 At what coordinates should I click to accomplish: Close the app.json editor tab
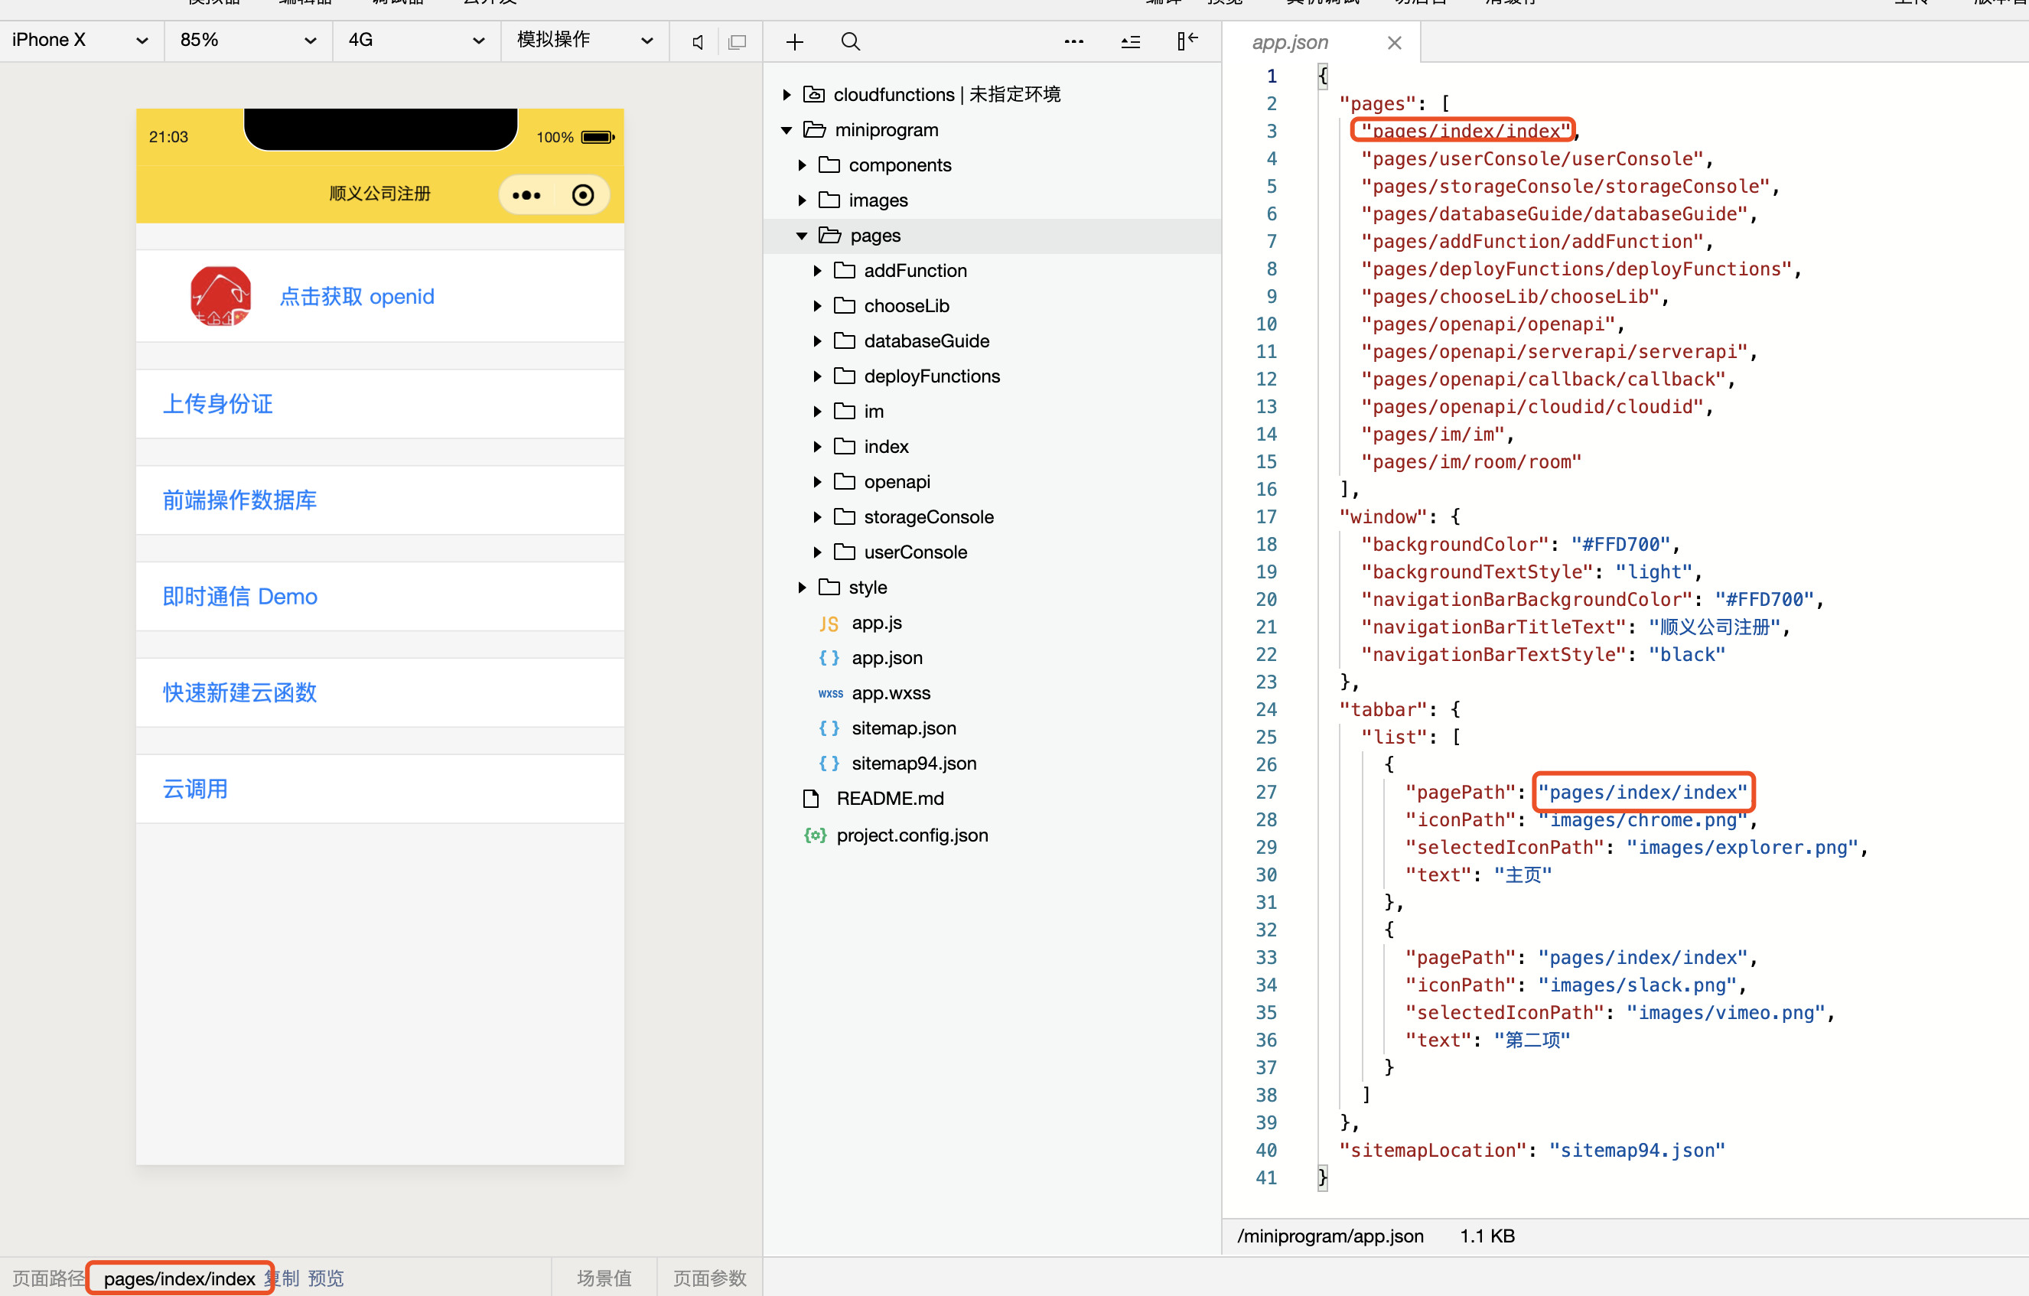[1395, 42]
